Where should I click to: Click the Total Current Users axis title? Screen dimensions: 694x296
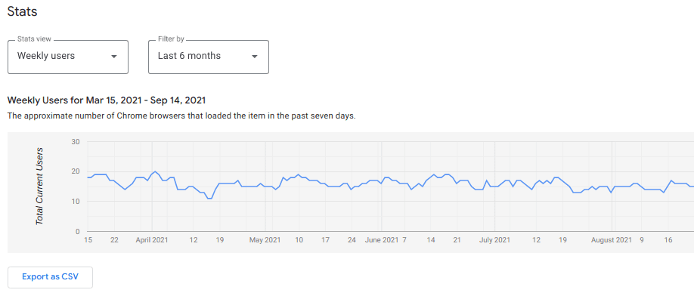pyautogui.click(x=39, y=186)
